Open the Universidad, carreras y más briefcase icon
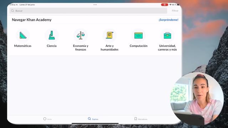 [x=167, y=36]
